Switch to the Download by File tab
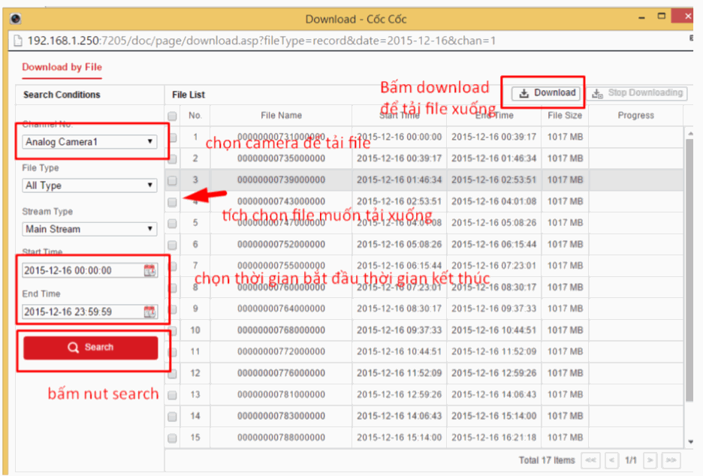 coord(62,68)
